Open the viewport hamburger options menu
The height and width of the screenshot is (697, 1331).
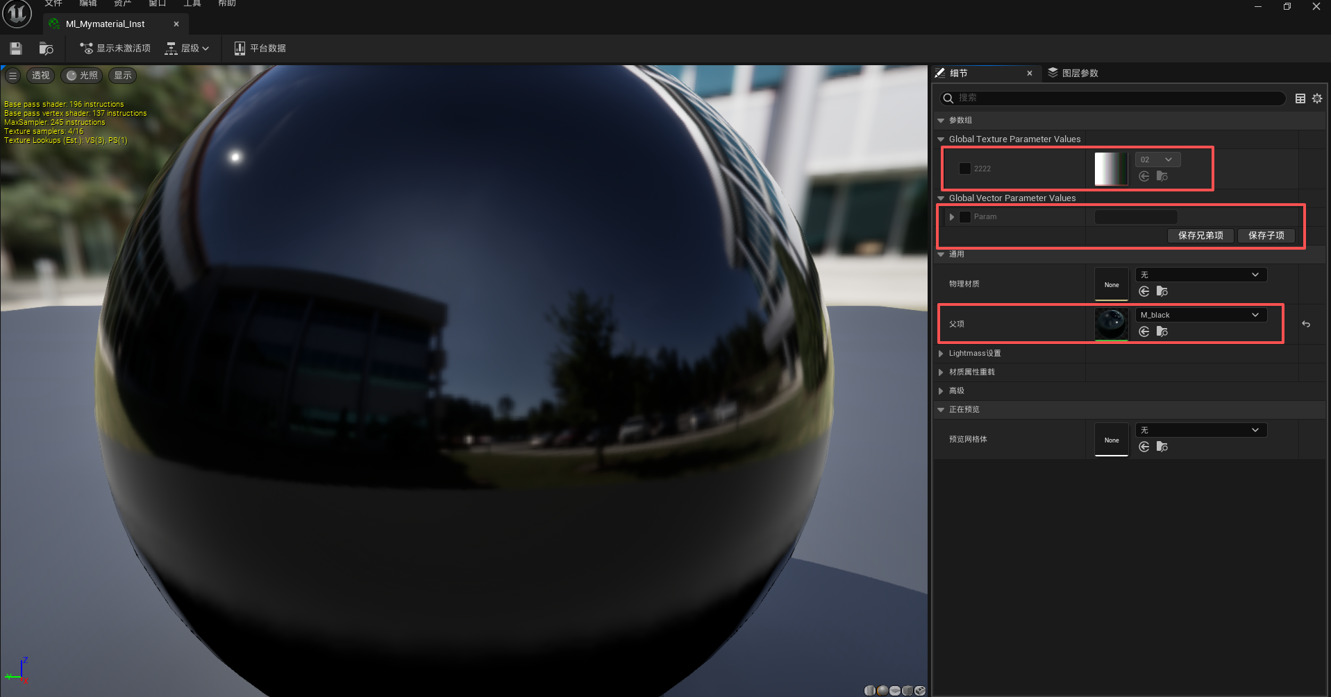12,76
